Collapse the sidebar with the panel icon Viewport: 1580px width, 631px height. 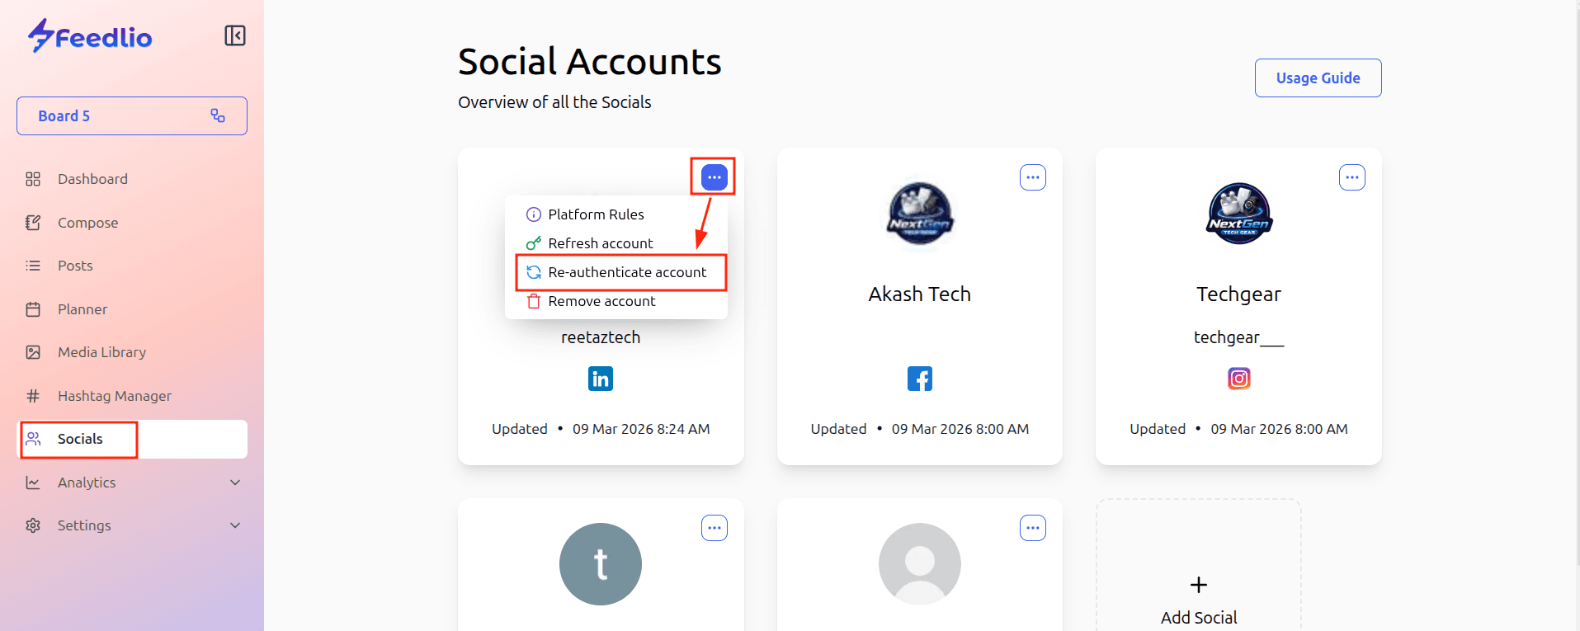[235, 35]
